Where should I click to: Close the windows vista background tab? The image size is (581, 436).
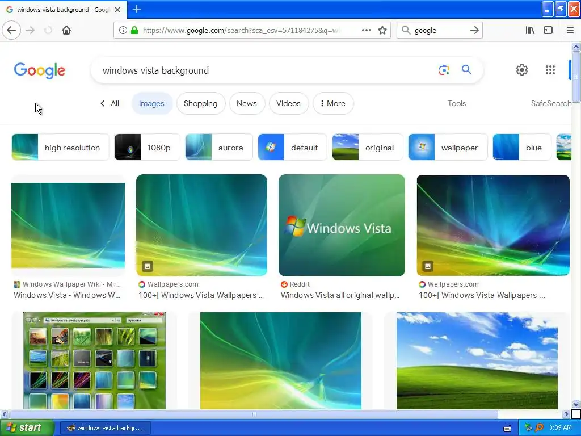click(117, 10)
